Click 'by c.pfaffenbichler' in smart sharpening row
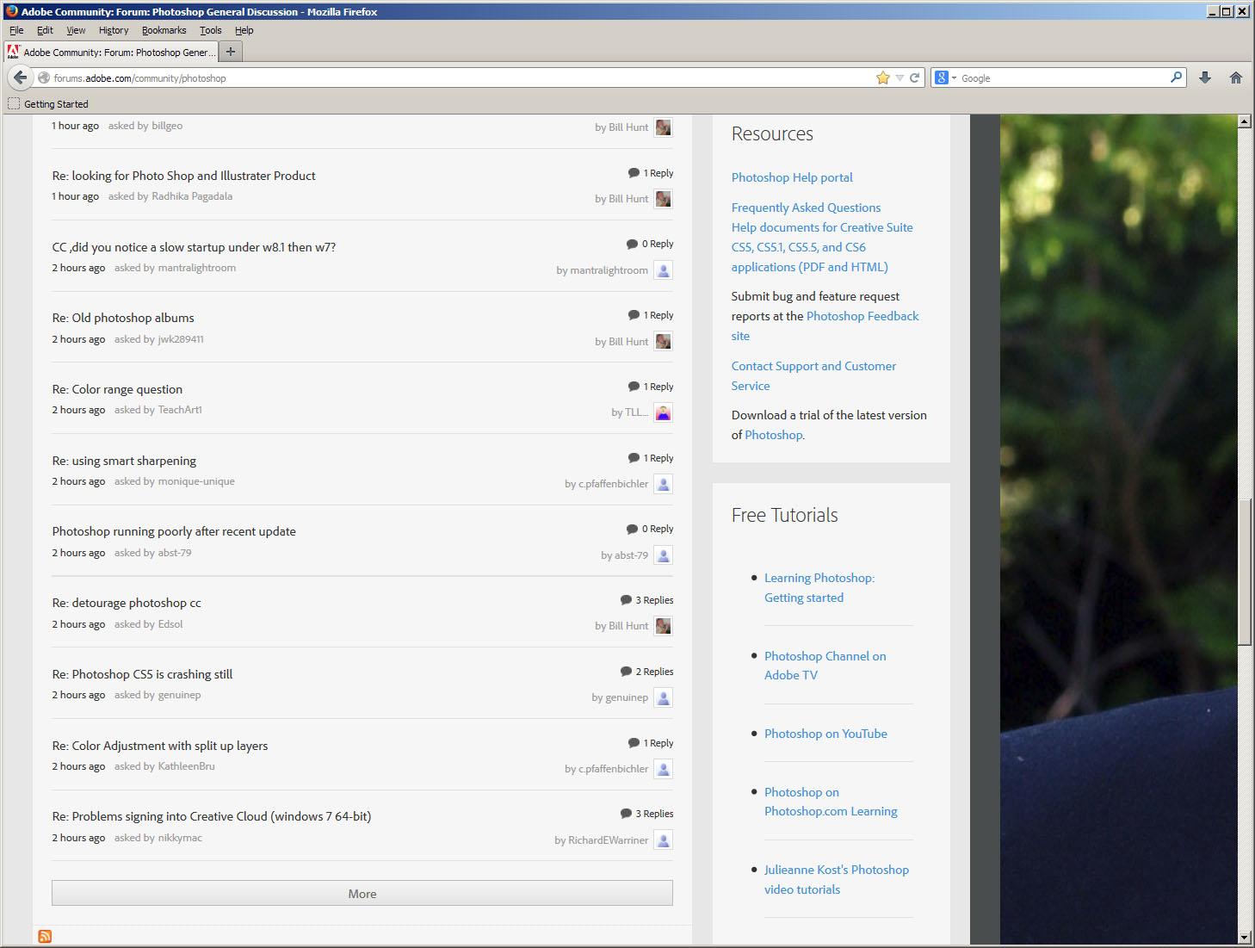Screen dimensions: 1255x948 pyautogui.click(x=606, y=484)
